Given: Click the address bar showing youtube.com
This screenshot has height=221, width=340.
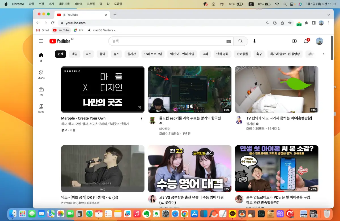Looking at the screenshot, I should tap(161, 23).
